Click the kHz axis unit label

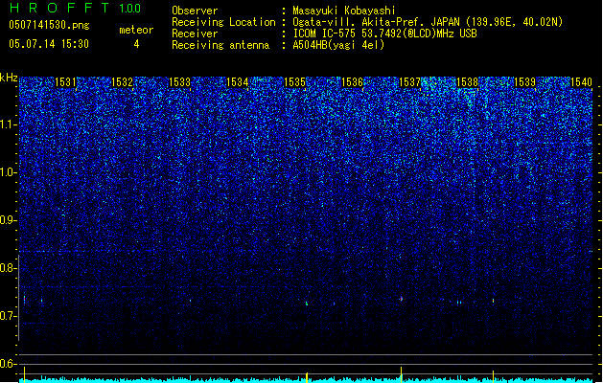coord(9,78)
